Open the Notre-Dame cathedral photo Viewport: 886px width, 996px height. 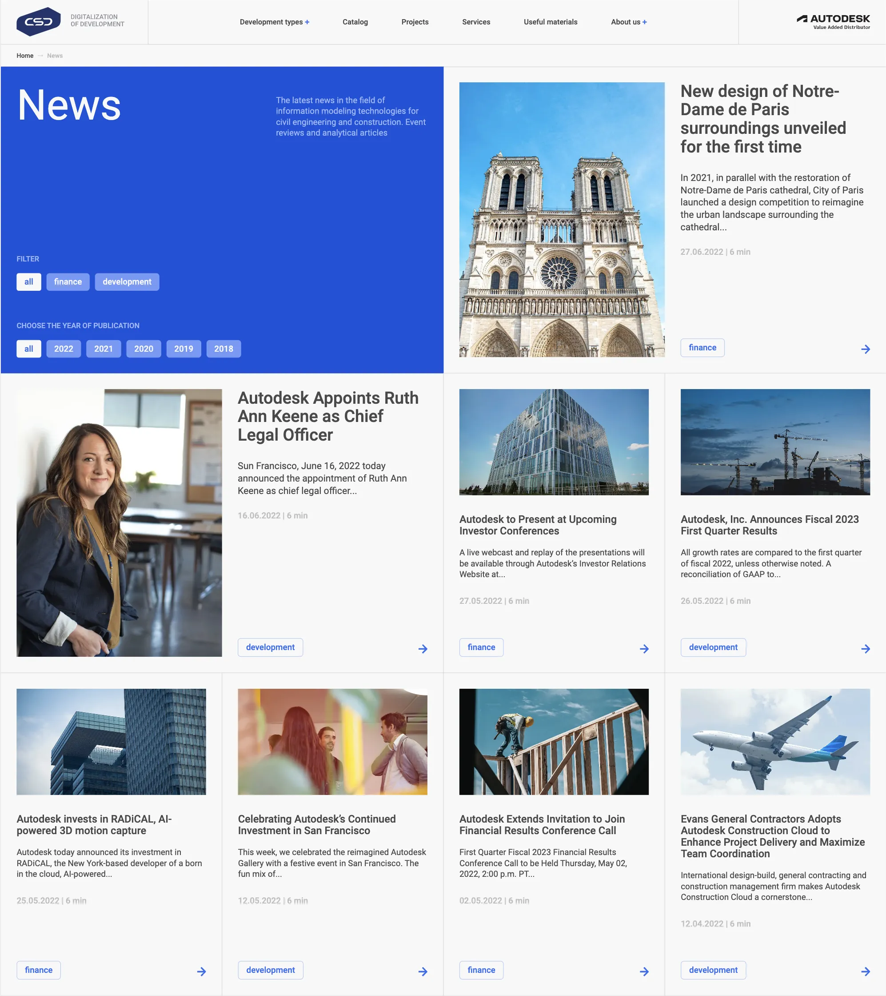[x=562, y=220]
